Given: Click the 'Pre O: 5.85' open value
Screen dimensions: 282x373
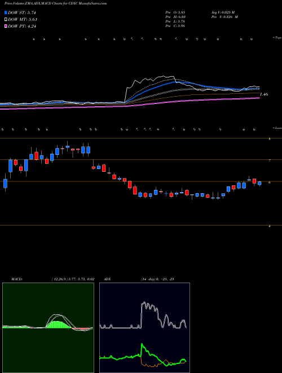Looking at the screenshot, I should (175, 12).
